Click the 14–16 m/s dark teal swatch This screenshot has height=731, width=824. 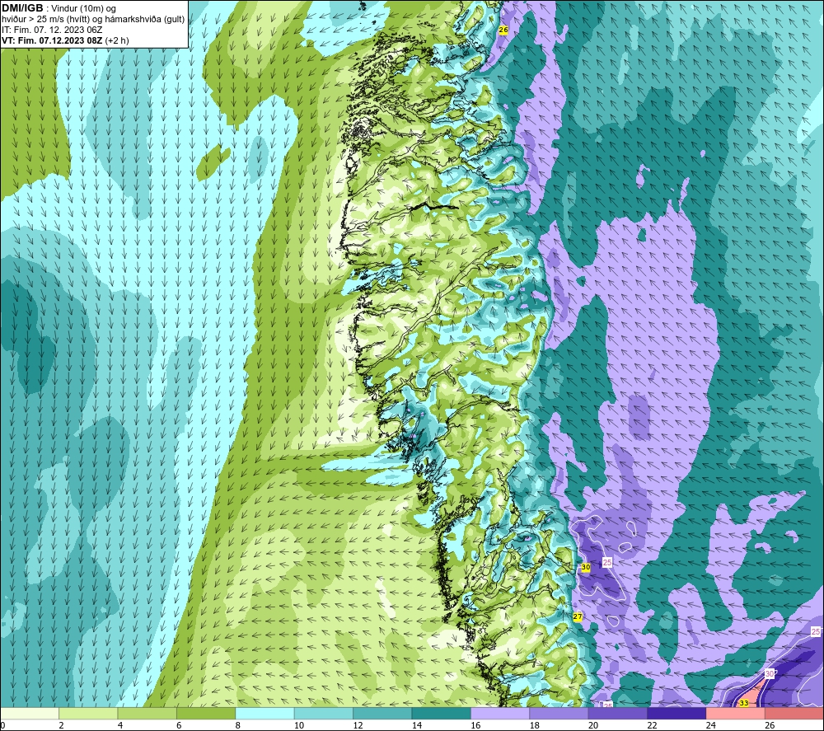(x=442, y=713)
